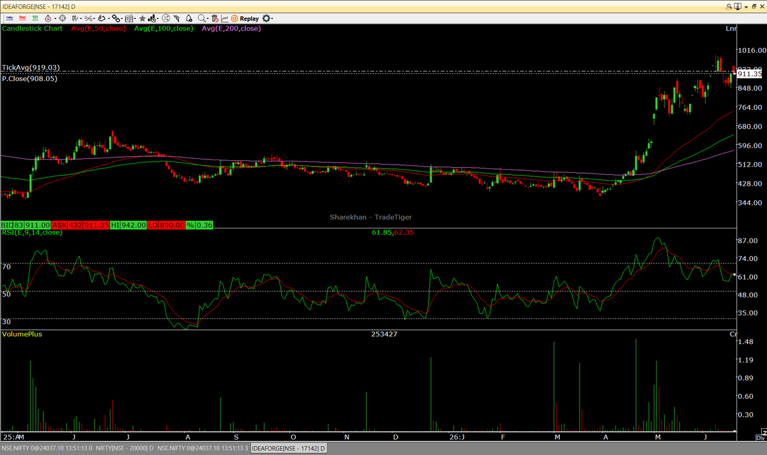Viewport: 767px width, 455px height.
Task: Click the RSI(E,9,14,close) indicator label
Action: click(32, 232)
